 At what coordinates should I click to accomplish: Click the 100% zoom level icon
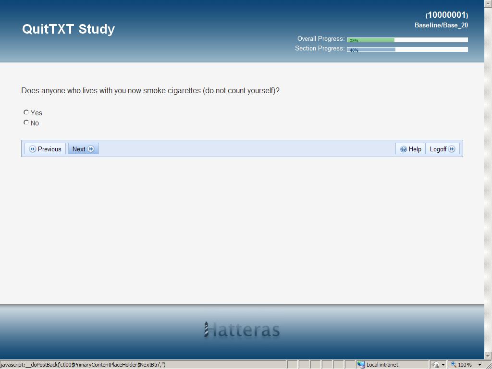click(x=454, y=365)
